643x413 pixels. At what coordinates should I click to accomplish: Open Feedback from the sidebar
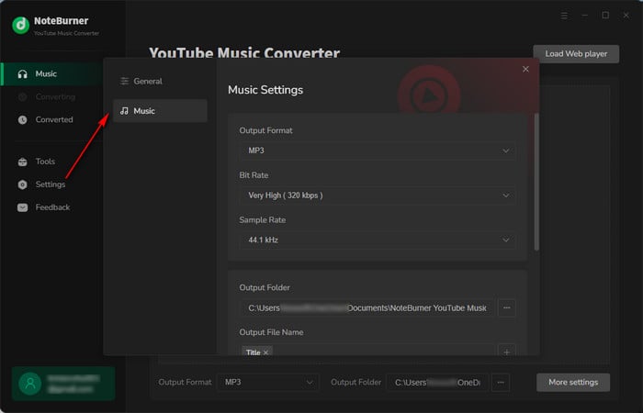click(52, 207)
